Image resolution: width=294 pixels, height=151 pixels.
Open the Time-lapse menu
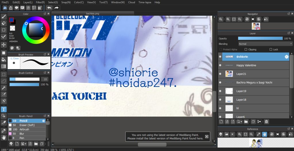[x=145, y=2]
